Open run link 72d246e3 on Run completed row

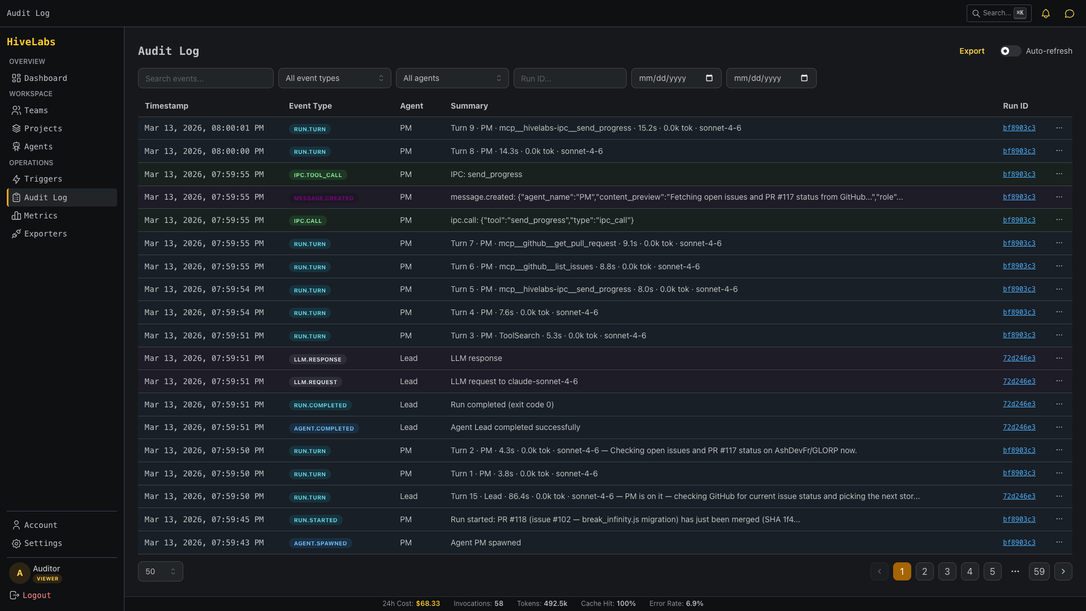(x=1019, y=404)
